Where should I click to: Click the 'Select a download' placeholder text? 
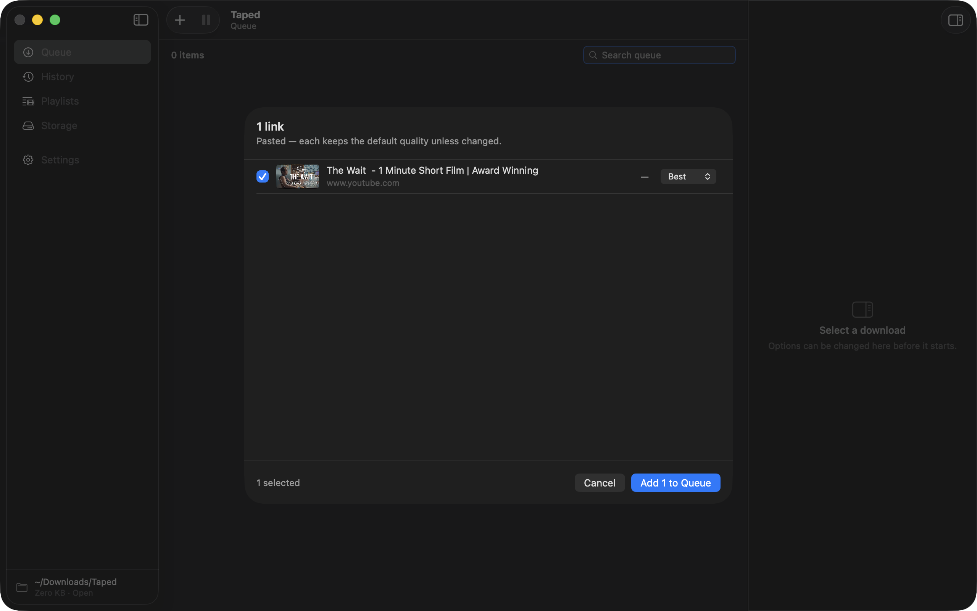(x=863, y=330)
